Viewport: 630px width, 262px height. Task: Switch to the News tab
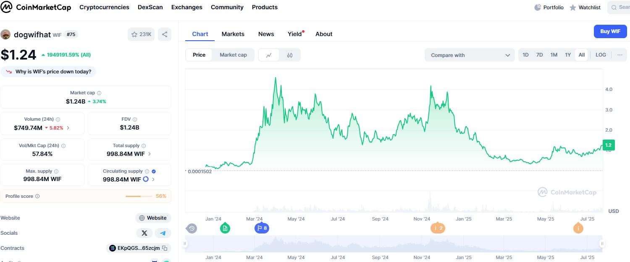tap(266, 34)
